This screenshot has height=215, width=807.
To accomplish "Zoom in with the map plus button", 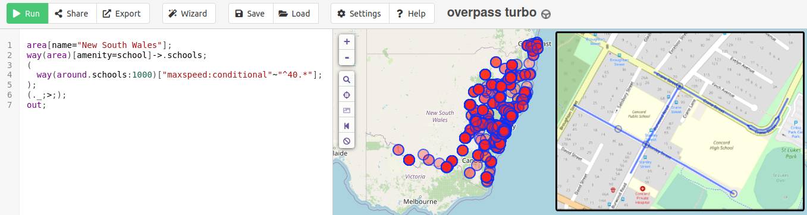I will click(347, 42).
